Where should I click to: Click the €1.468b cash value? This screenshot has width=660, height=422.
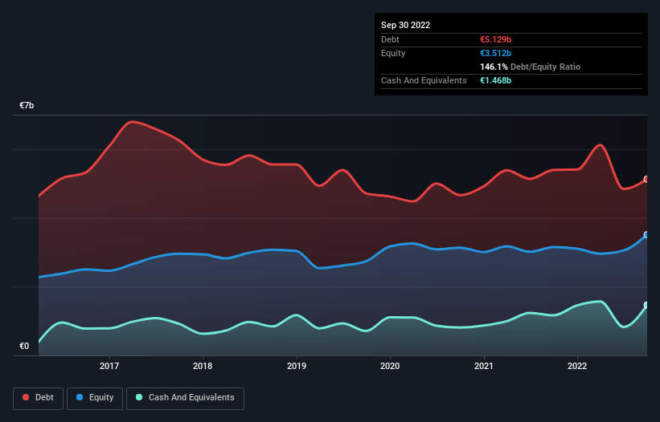[495, 80]
